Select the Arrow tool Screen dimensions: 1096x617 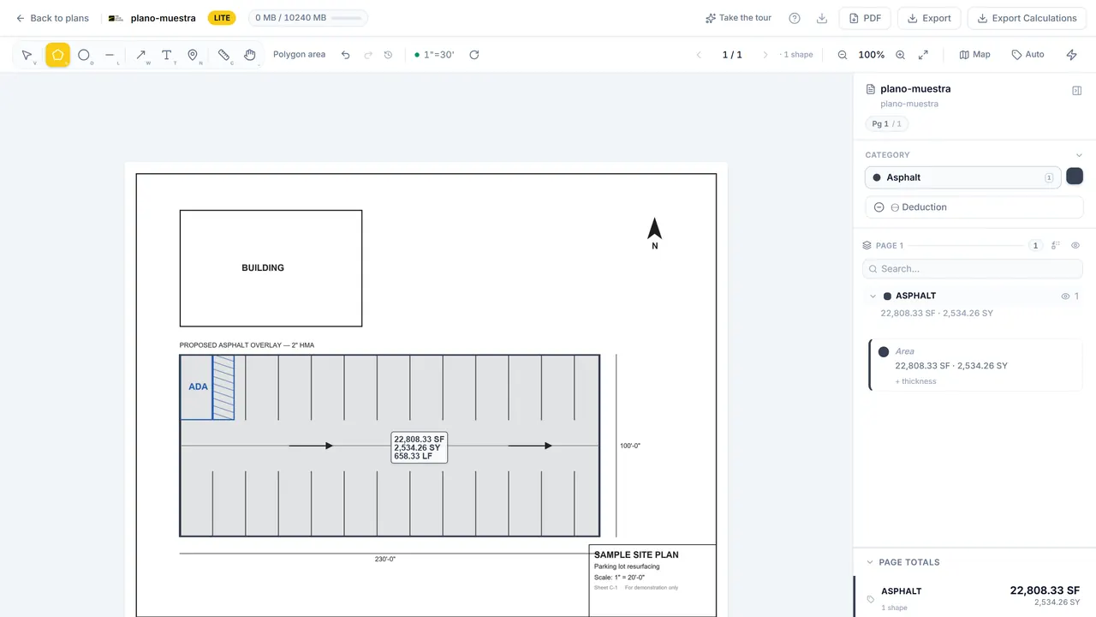point(141,55)
